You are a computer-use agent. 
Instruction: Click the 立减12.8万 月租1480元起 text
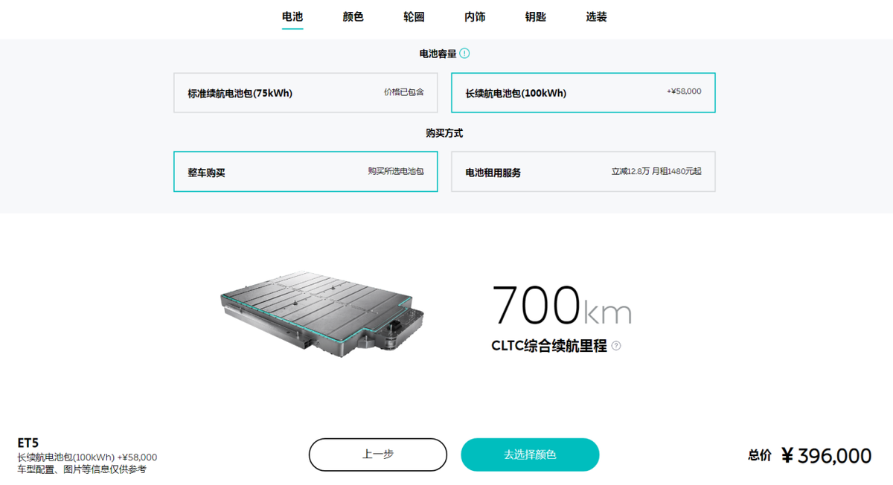656,171
